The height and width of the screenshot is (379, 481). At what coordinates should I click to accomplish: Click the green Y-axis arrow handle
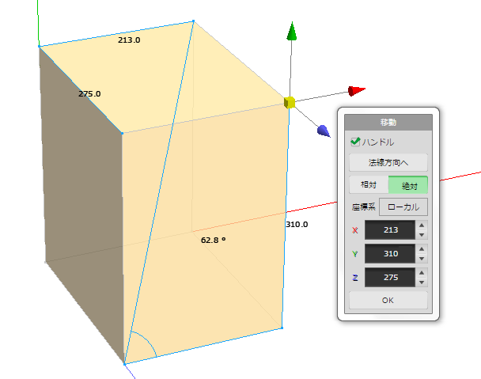click(x=292, y=32)
